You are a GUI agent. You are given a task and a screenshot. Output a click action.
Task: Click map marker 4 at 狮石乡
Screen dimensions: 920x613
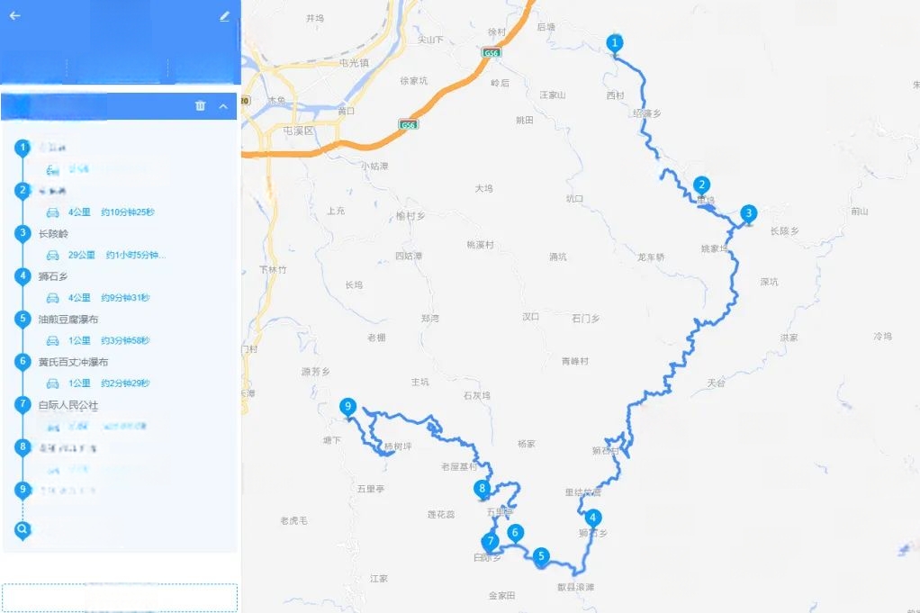592,519
